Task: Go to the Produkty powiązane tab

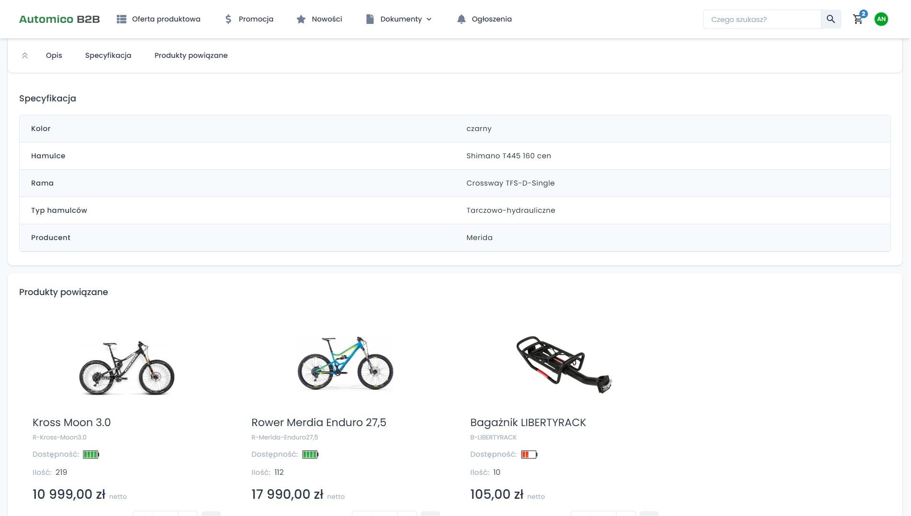Action: (x=191, y=55)
